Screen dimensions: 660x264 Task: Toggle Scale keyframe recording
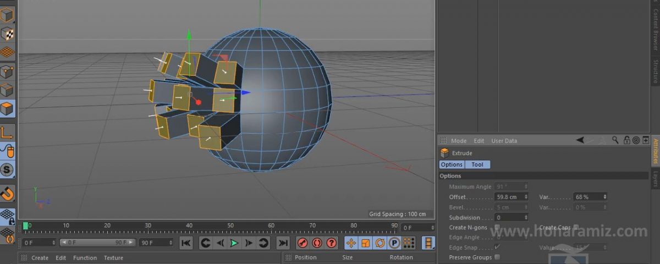pyautogui.click(x=365, y=243)
